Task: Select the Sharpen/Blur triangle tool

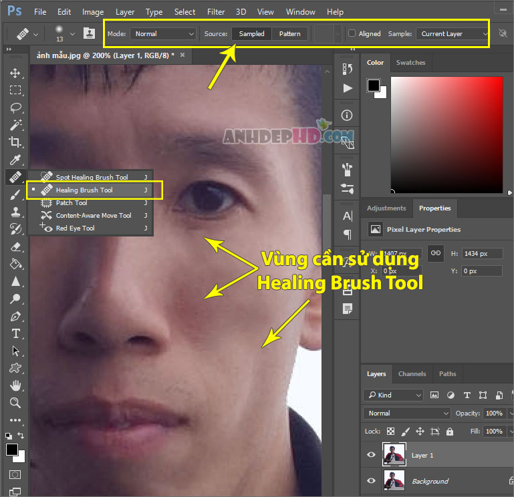Action: click(x=15, y=281)
